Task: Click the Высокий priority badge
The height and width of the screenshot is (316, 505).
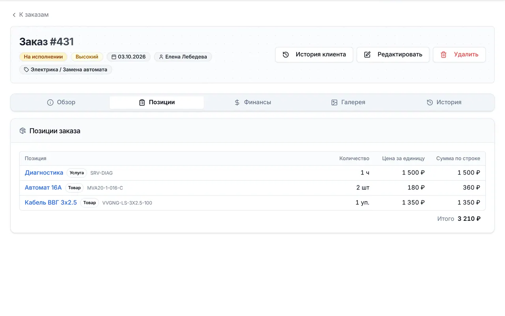Action: [x=87, y=57]
